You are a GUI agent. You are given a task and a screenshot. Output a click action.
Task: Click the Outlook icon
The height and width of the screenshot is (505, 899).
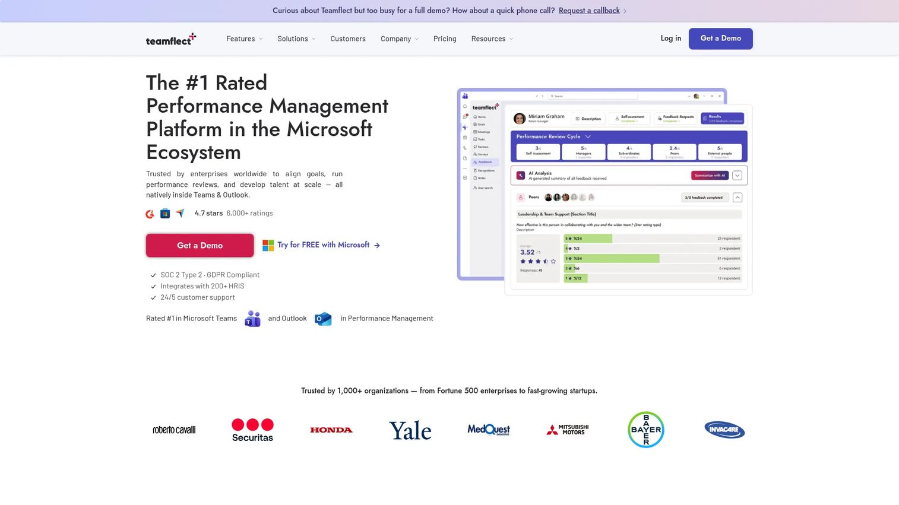point(323,319)
